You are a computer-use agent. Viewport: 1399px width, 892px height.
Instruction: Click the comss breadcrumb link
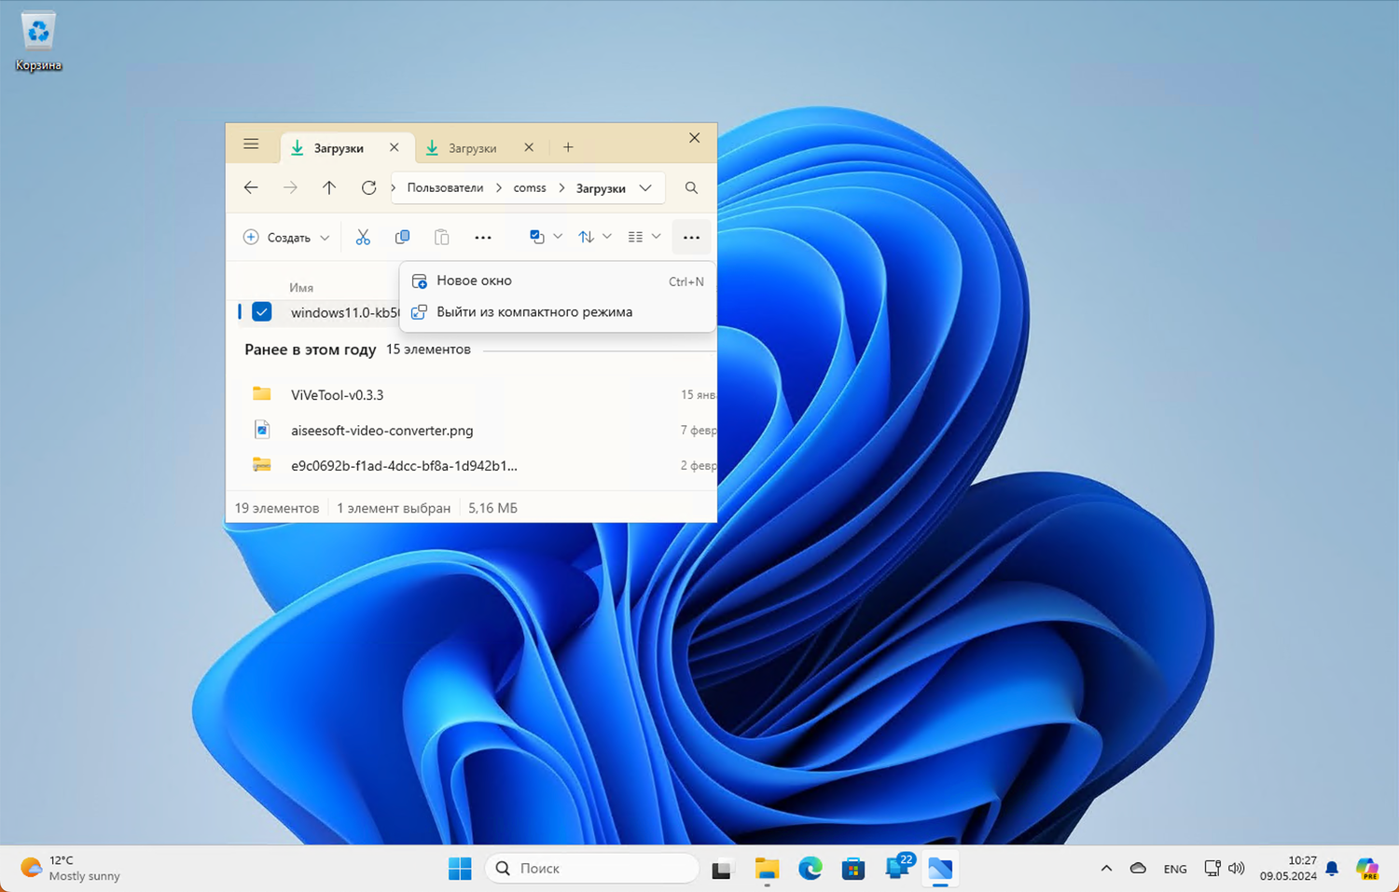(529, 188)
